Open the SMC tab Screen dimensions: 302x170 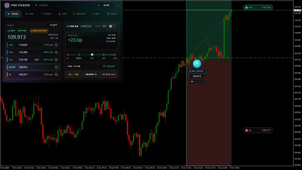click(x=95, y=14)
